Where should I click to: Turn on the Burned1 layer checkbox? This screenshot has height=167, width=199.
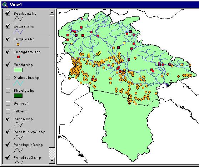coord(8,103)
